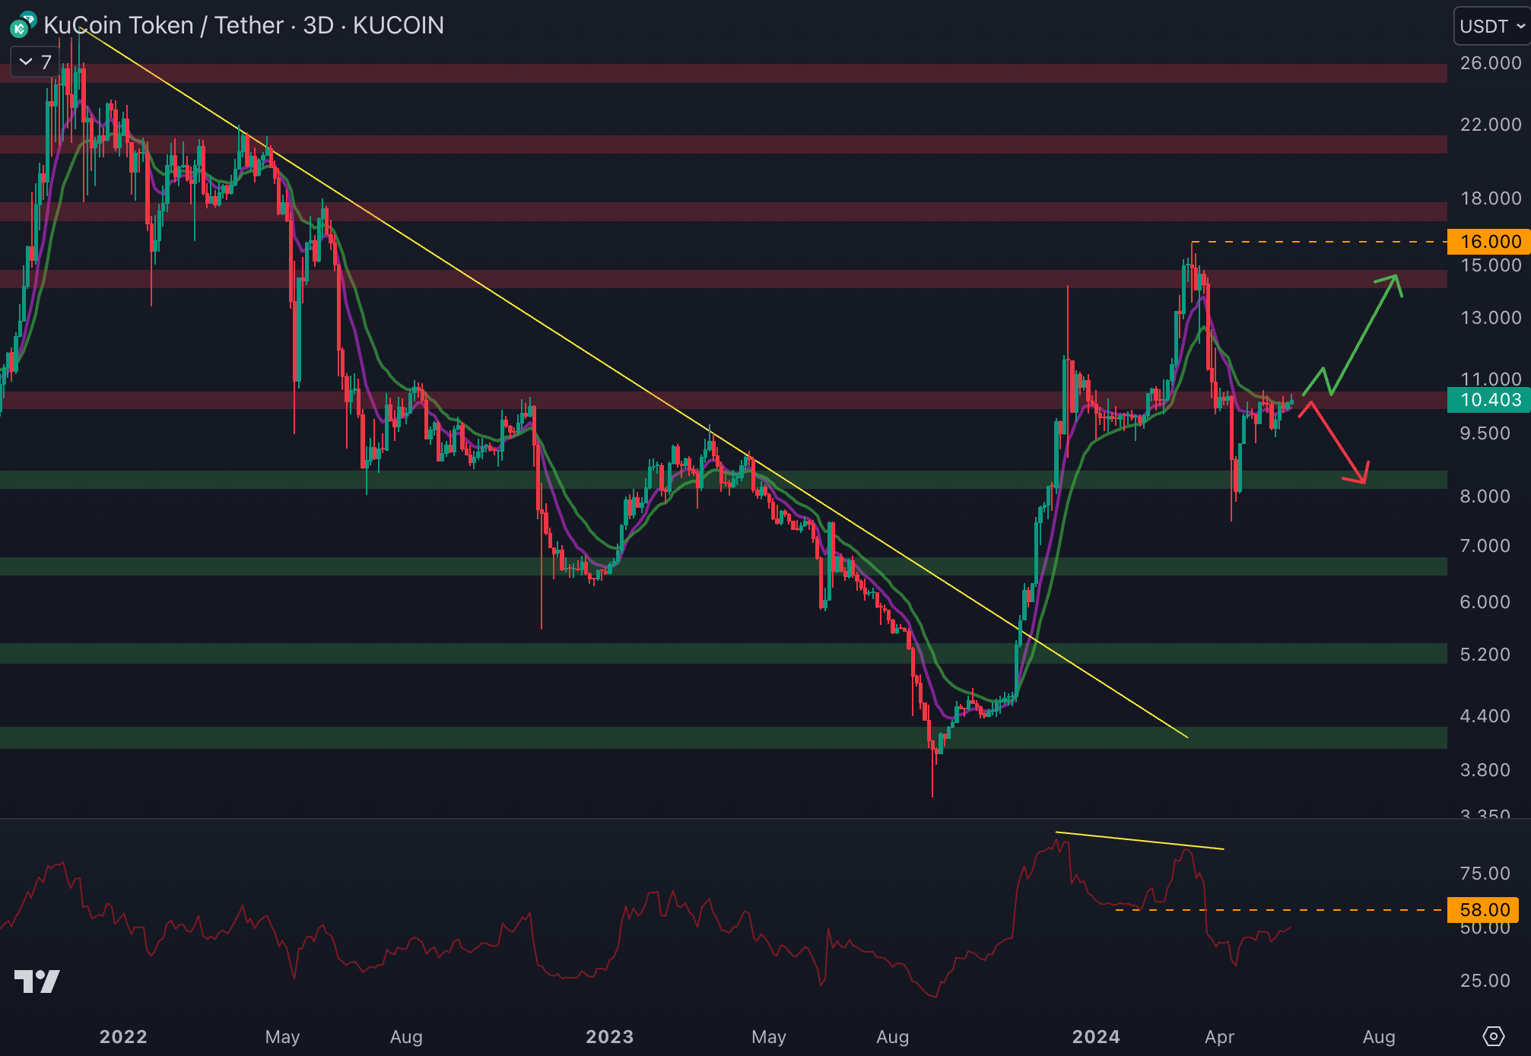Open the USDT currency dropdown

1491,27
